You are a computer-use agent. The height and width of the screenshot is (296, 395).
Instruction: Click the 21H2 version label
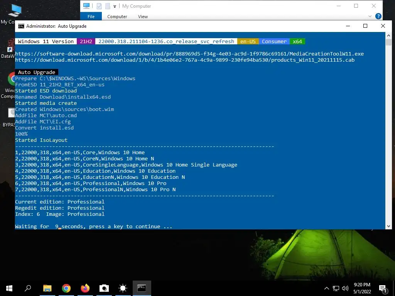(x=86, y=41)
